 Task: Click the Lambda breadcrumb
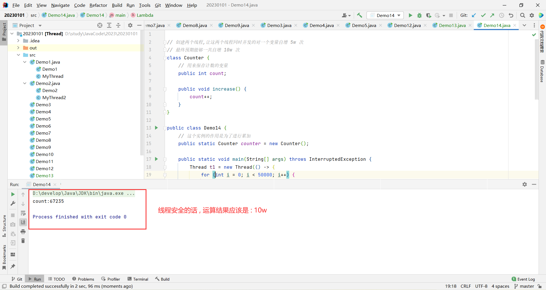[x=142, y=15]
